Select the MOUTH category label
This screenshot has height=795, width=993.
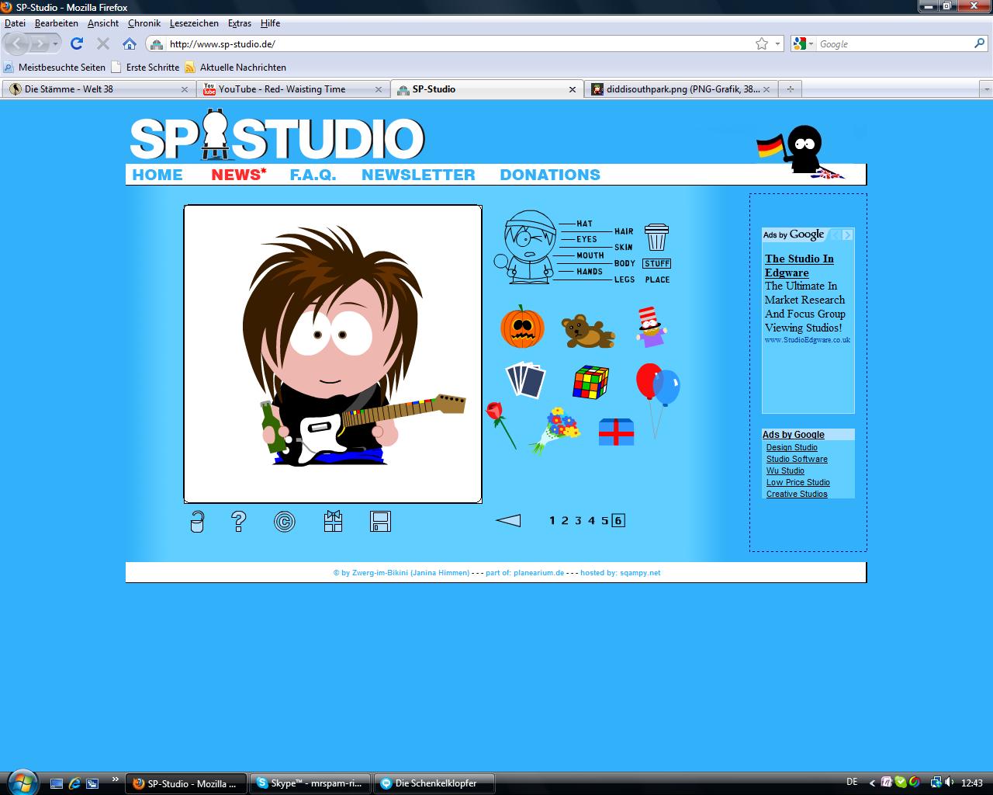click(590, 255)
